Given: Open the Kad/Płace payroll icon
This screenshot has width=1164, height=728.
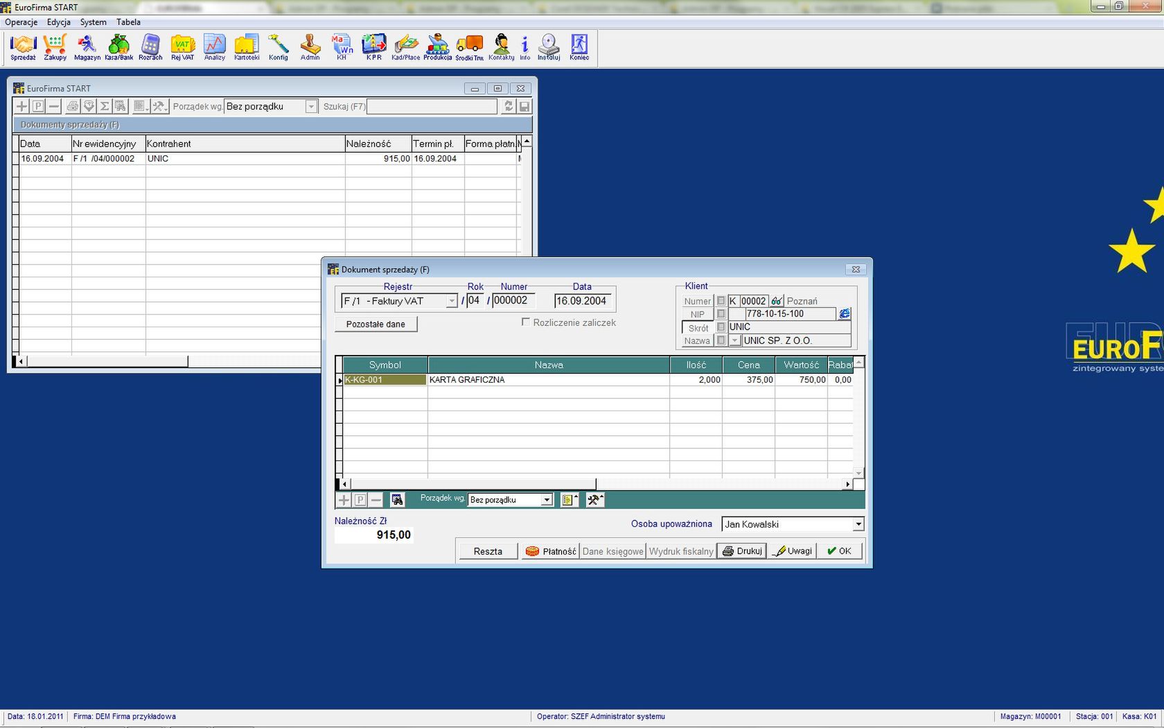Looking at the screenshot, I should click(x=406, y=47).
